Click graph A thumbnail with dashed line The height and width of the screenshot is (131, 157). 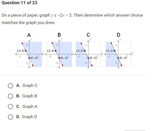[29, 54]
